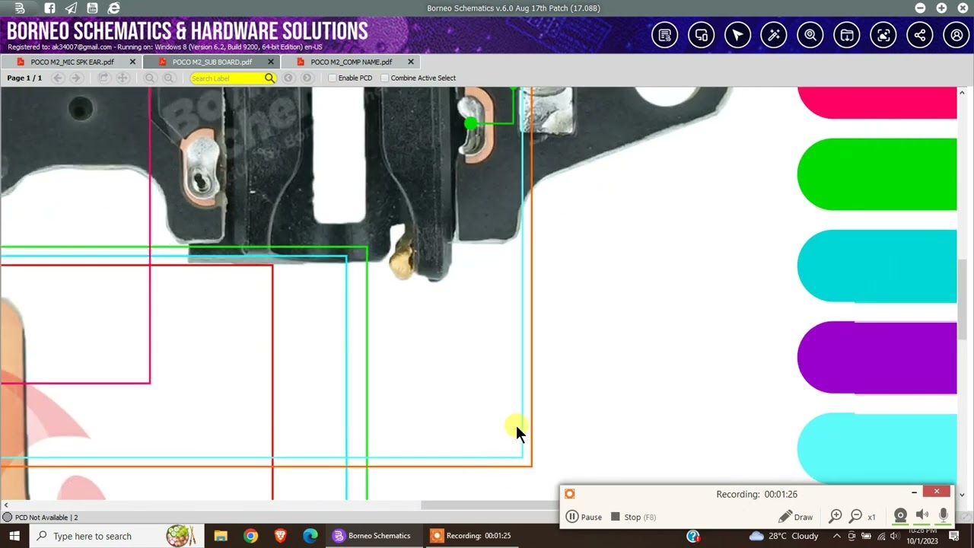The height and width of the screenshot is (548, 974).
Task: Click the pan move arrows icon
Action: tap(122, 78)
